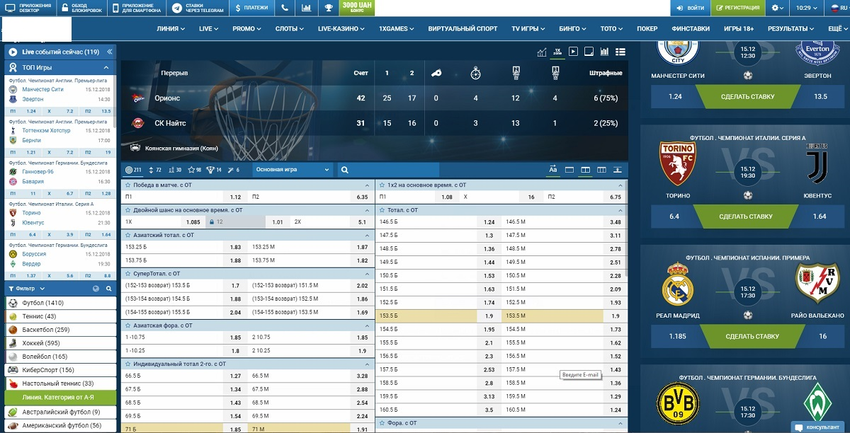Favorite the 'Тотал. с ОТ' market star
Image resolution: width=850 pixels, height=433 pixels.
point(382,210)
